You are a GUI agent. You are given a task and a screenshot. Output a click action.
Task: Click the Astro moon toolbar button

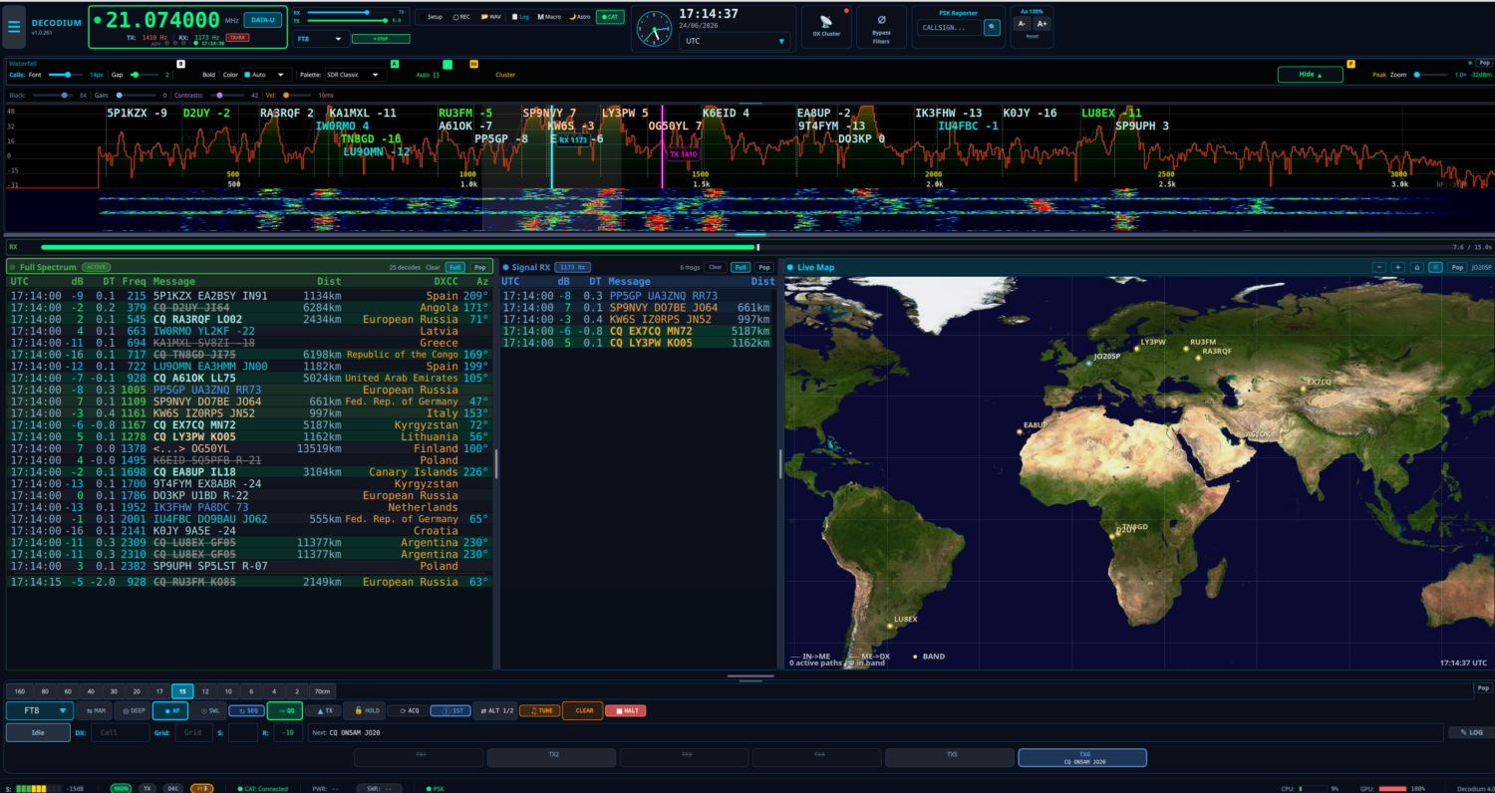(x=579, y=17)
